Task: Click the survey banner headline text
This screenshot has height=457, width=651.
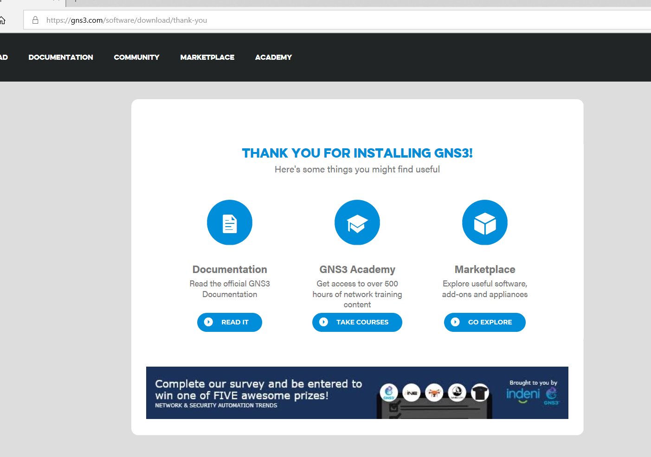Action: click(258, 390)
